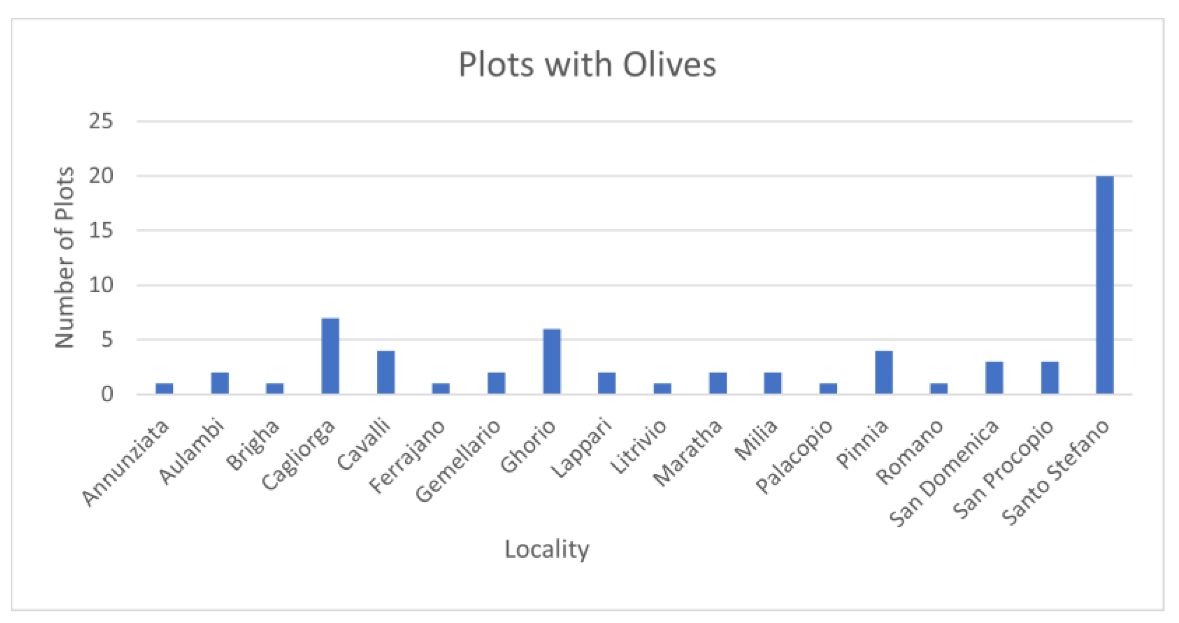Click the 25 value on the vertical axis
This screenshot has height=623, width=1179.
(x=101, y=122)
